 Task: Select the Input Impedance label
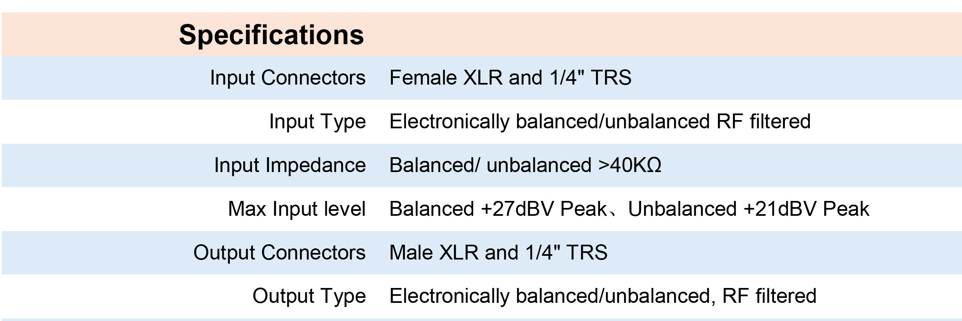(x=290, y=165)
